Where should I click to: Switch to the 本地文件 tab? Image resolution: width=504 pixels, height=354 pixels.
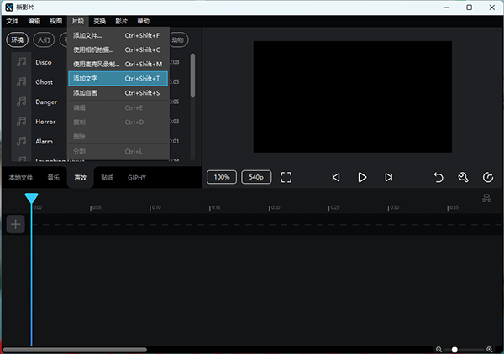20,178
